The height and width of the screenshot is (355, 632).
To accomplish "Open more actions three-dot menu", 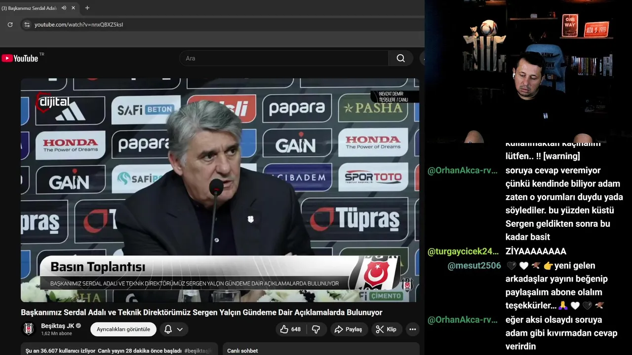I will (413, 329).
